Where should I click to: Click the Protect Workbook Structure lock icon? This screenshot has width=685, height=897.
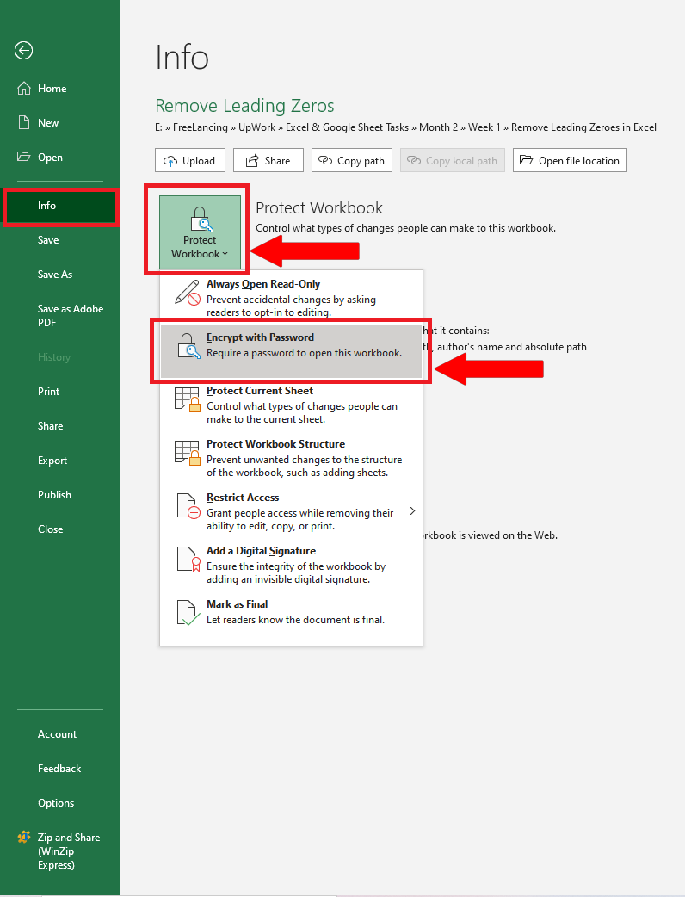(x=188, y=453)
